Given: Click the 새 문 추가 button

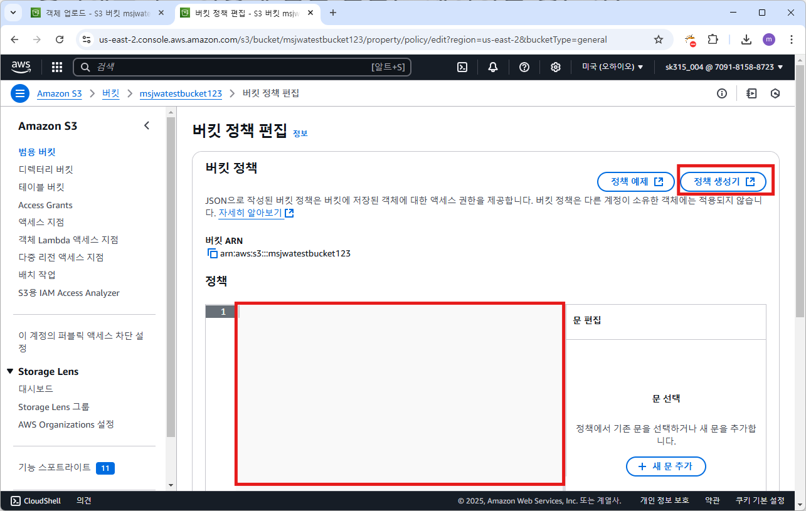Looking at the screenshot, I should click(666, 466).
